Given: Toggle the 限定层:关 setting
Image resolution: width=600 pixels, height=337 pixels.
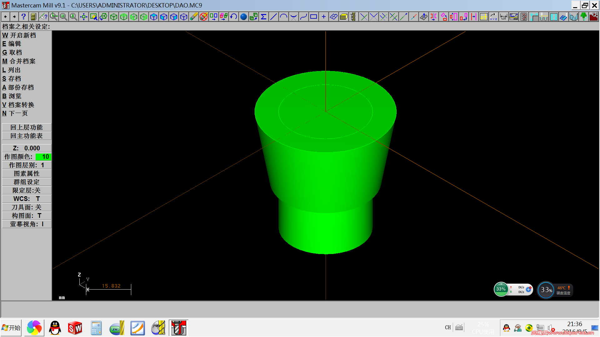Looking at the screenshot, I should tap(27, 190).
